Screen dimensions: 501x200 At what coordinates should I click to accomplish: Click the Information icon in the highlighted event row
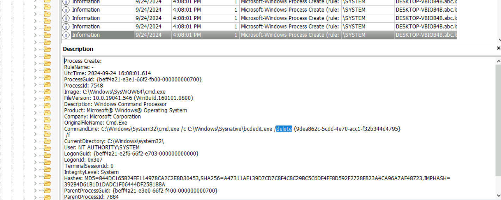pyautogui.click(x=66, y=35)
